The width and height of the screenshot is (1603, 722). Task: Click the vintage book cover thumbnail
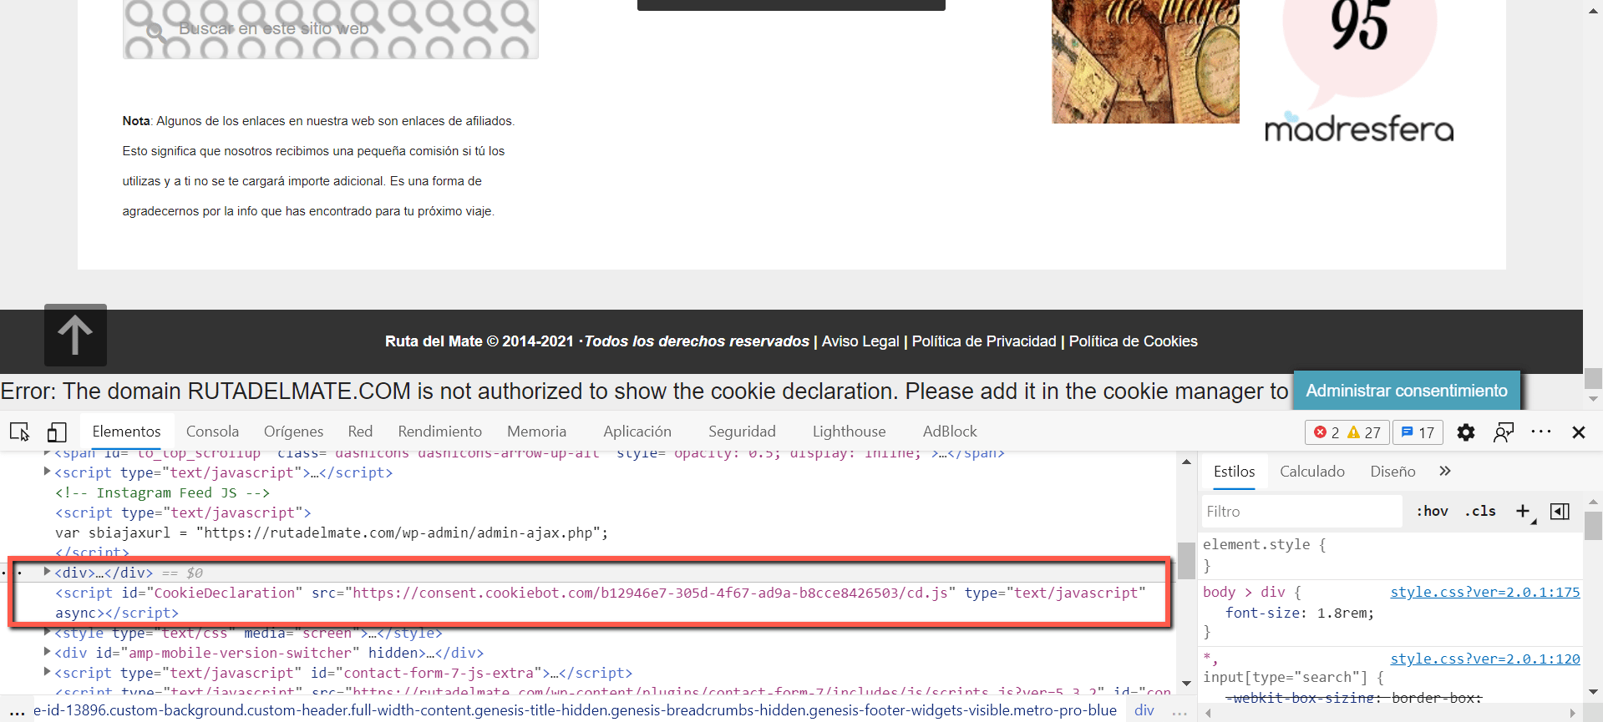[x=1145, y=62]
